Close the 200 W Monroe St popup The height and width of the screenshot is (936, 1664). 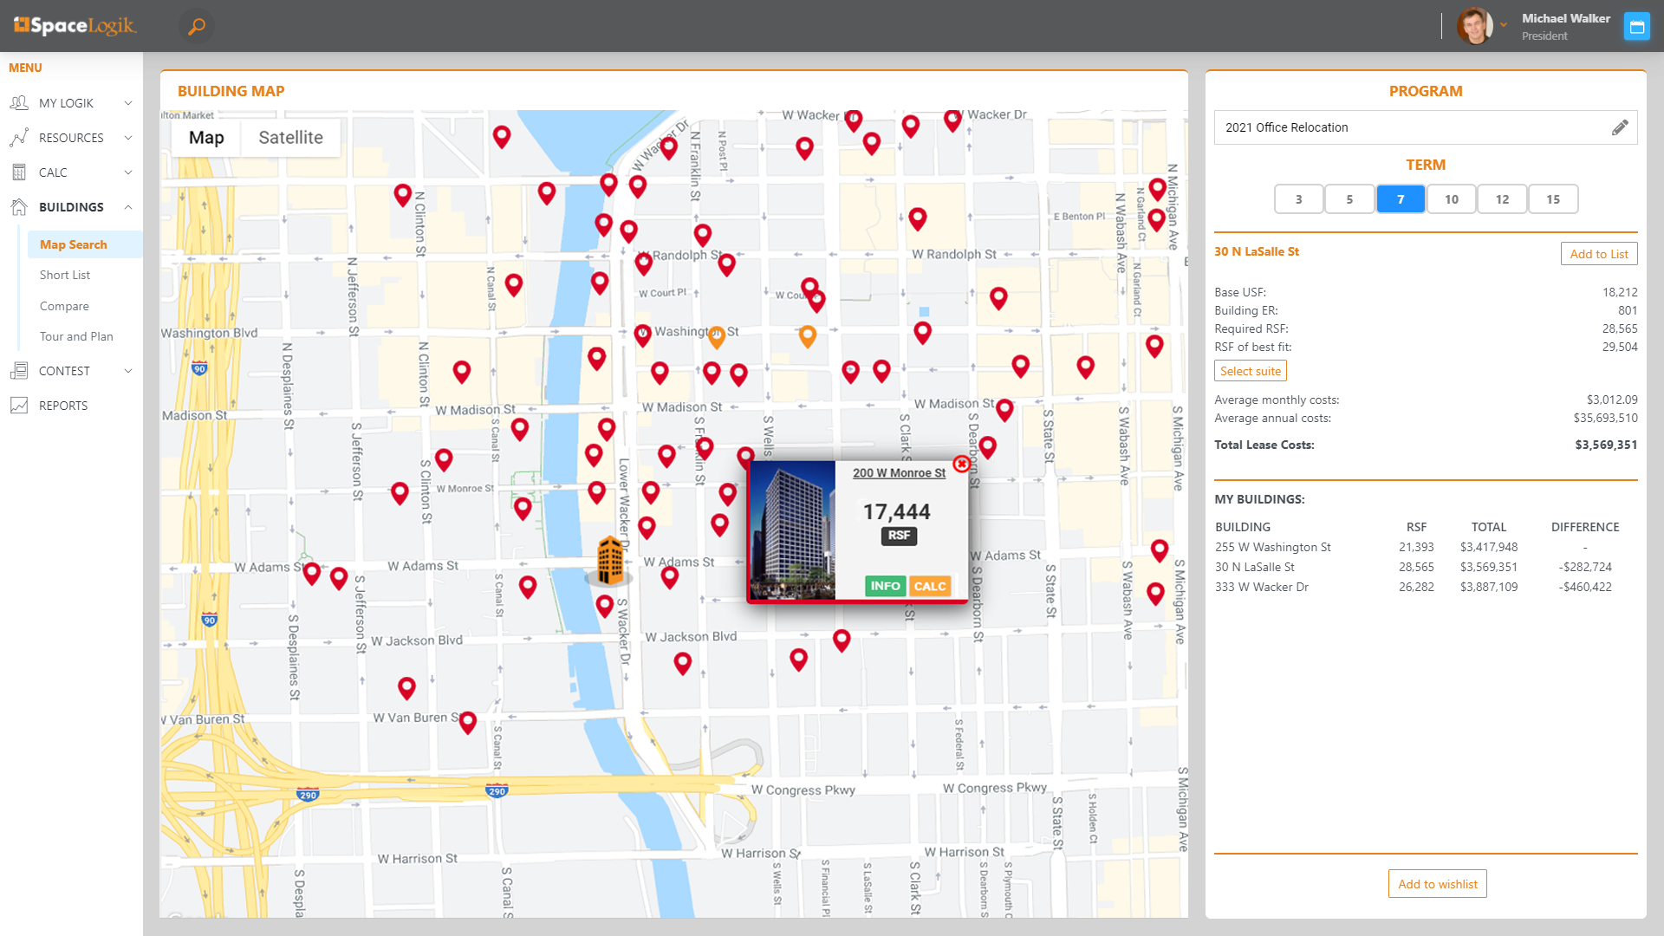[961, 465]
